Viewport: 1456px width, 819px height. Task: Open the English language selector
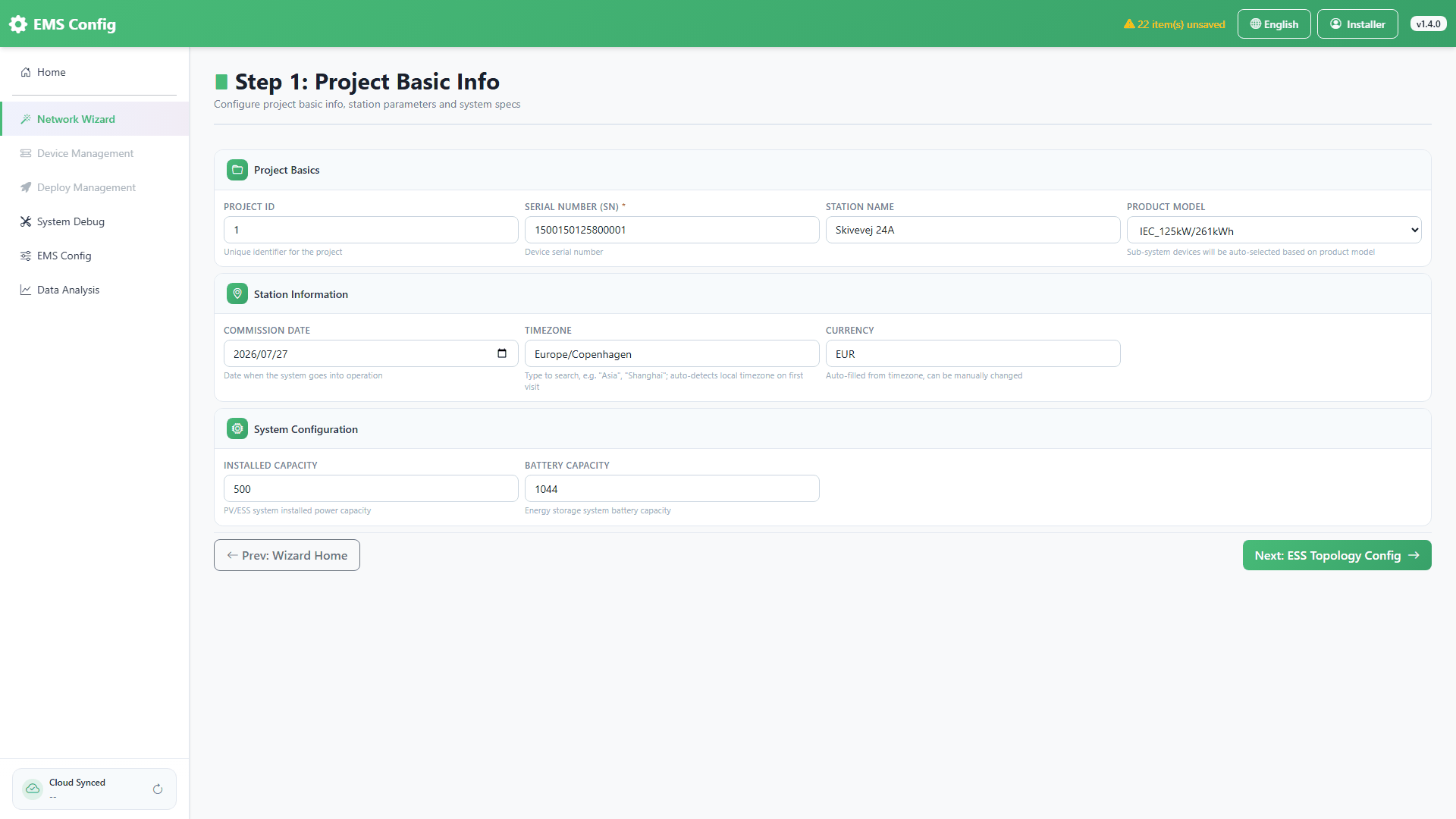(x=1274, y=24)
